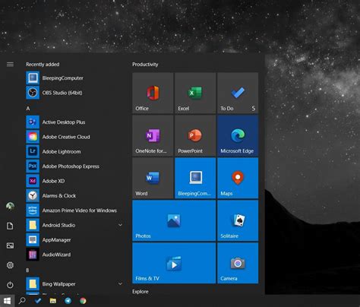
Task: Expand the Start menu hamburger
Action: (x=10, y=65)
